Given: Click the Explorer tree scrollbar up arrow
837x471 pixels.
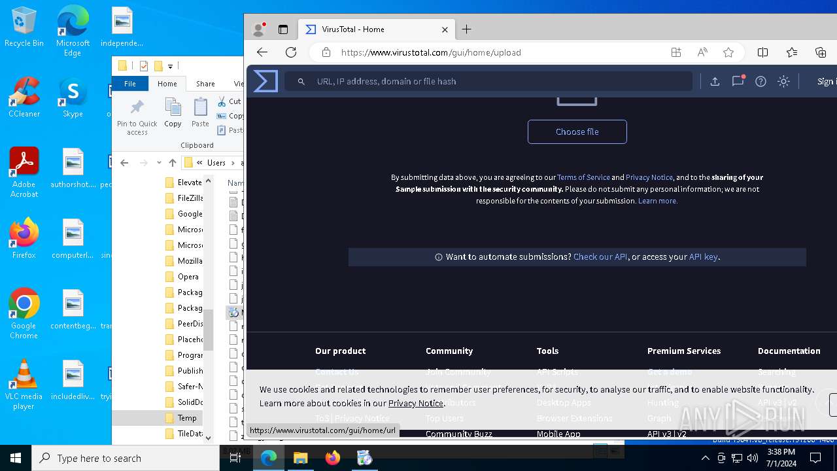Looking at the screenshot, I should (x=209, y=181).
